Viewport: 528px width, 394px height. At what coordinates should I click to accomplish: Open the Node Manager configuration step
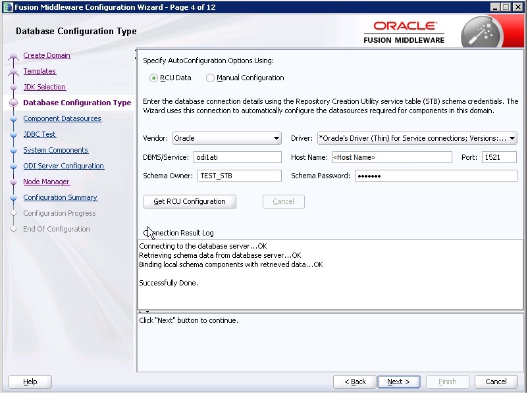click(x=46, y=182)
